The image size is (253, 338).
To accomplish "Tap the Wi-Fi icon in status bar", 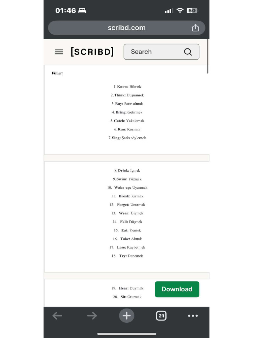I will point(180,11).
